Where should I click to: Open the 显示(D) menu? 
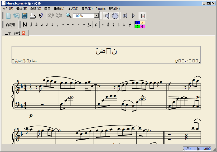87,9
